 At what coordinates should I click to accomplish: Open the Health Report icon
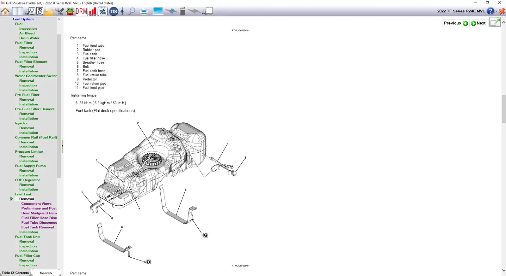click(102, 12)
